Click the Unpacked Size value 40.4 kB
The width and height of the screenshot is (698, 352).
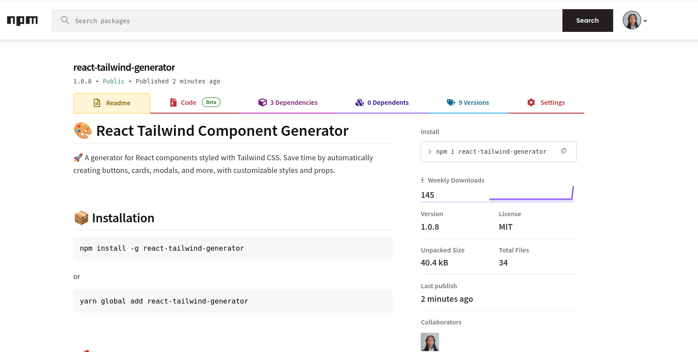click(434, 263)
